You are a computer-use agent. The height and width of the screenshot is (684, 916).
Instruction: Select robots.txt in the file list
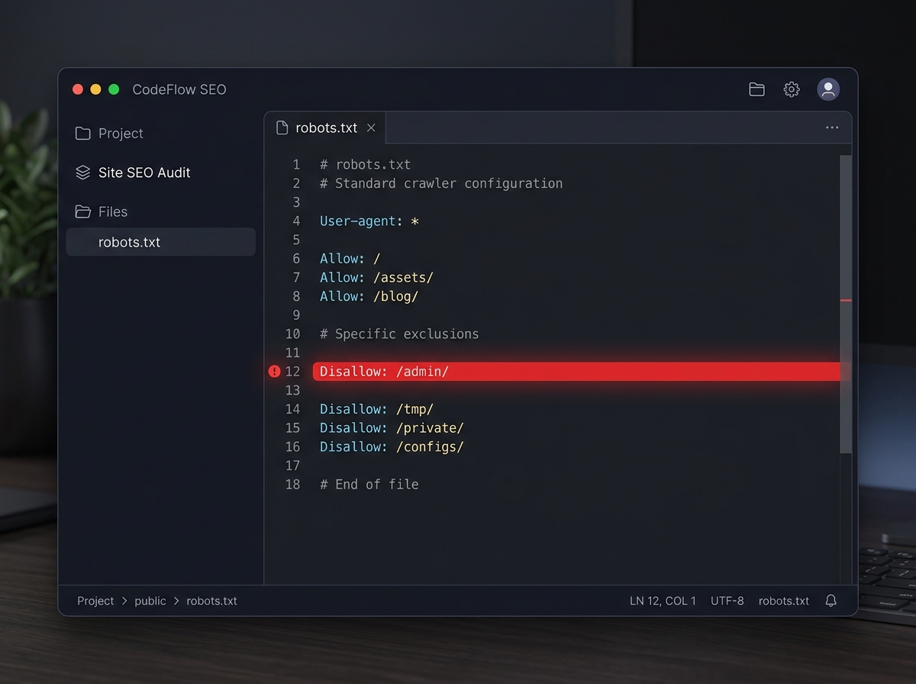point(160,242)
